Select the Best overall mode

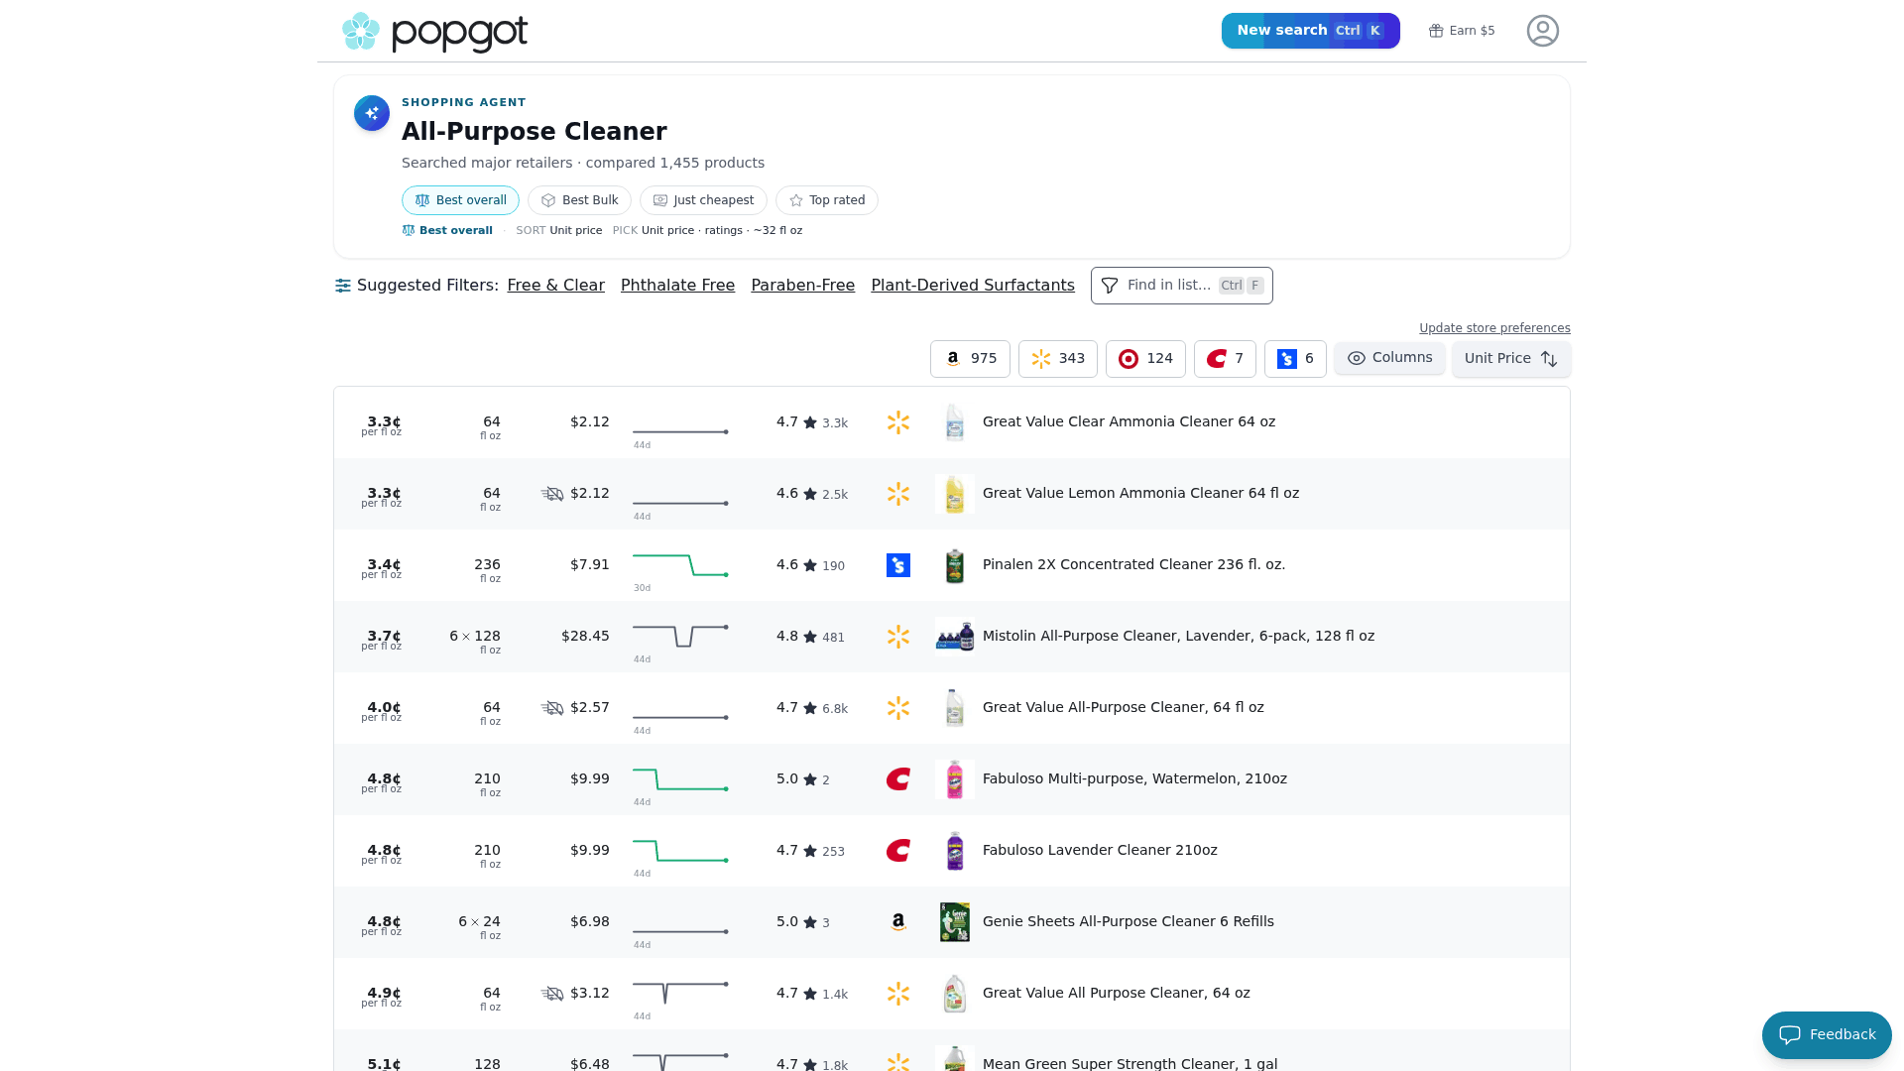[460, 200]
